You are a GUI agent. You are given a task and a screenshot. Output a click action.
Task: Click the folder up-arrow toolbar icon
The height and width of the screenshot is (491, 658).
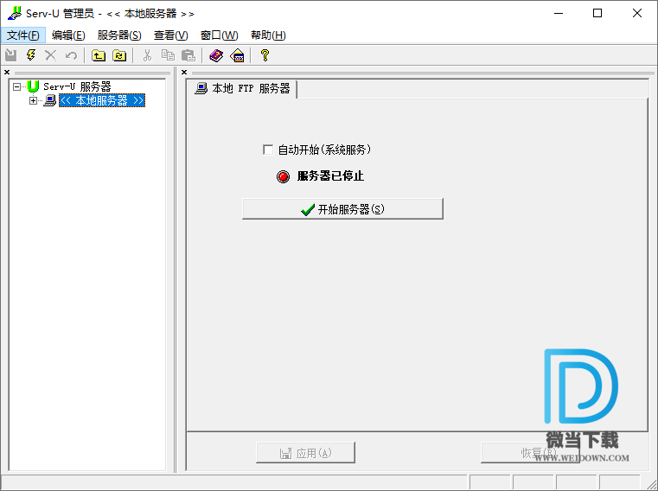[x=99, y=55]
